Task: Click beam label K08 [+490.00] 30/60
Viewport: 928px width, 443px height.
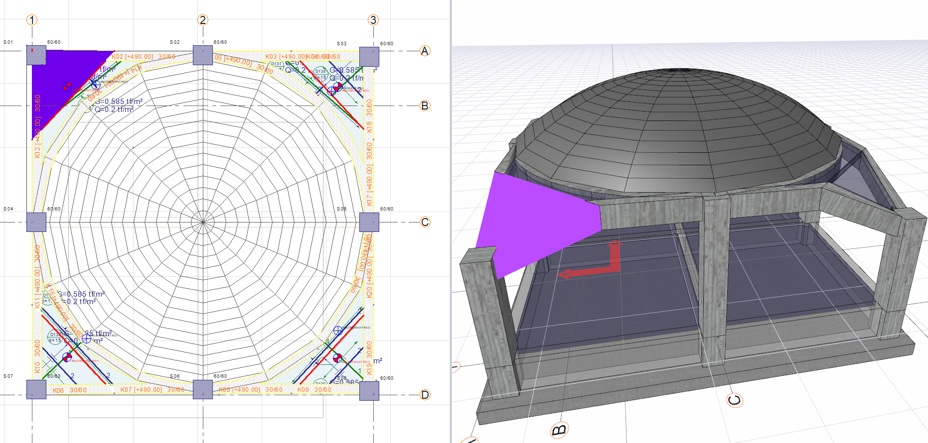Action: (x=251, y=389)
